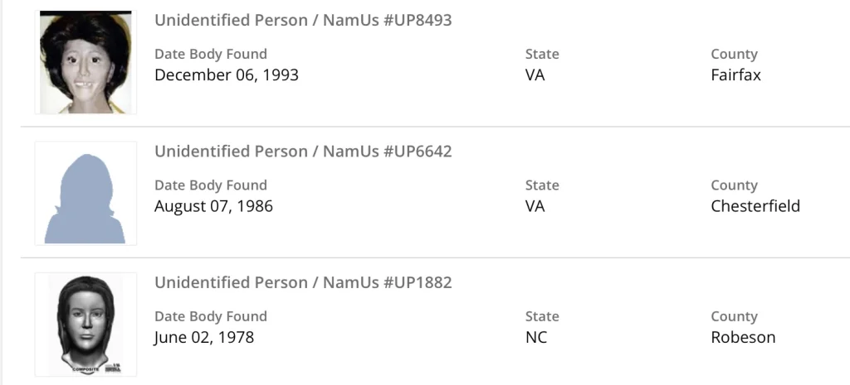Viewport: 850px width, 385px height.
Task: Open Unidentified Person / NamUs #UP1882 heading
Action: click(303, 282)
